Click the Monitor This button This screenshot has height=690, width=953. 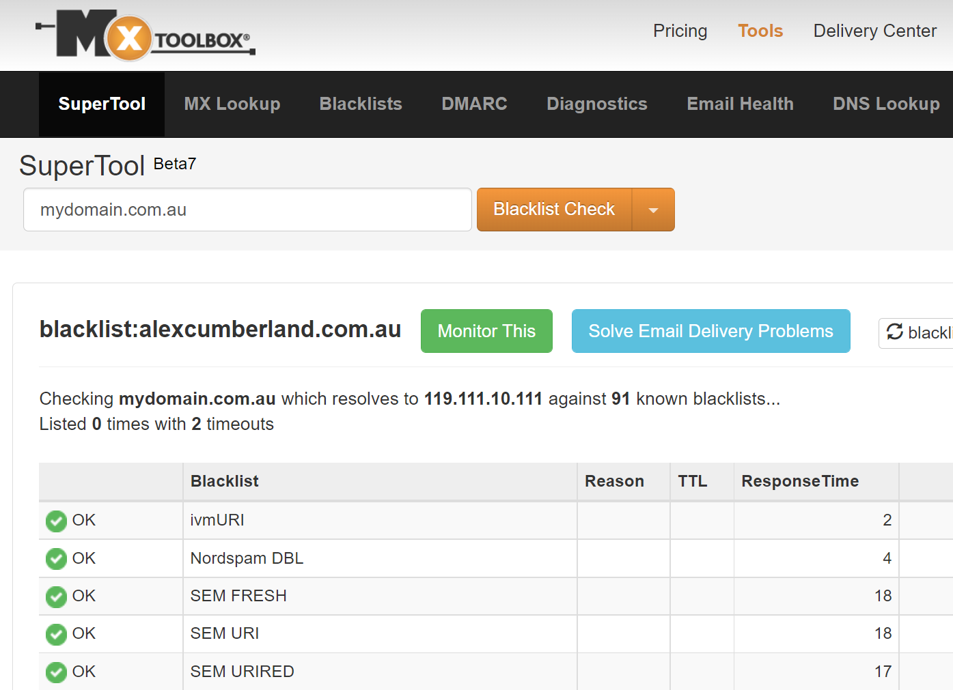click(486, 331)
